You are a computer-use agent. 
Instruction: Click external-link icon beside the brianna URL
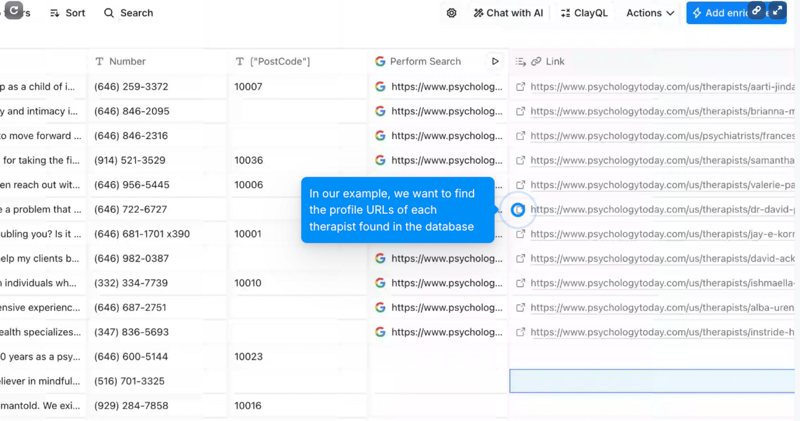521,111
